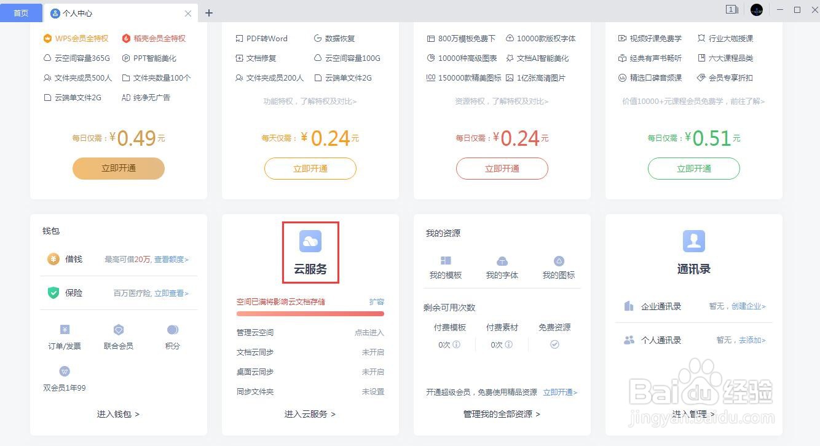Open 我的模板 templates icon
The image size is (820, 446).
tap(446, 261)
